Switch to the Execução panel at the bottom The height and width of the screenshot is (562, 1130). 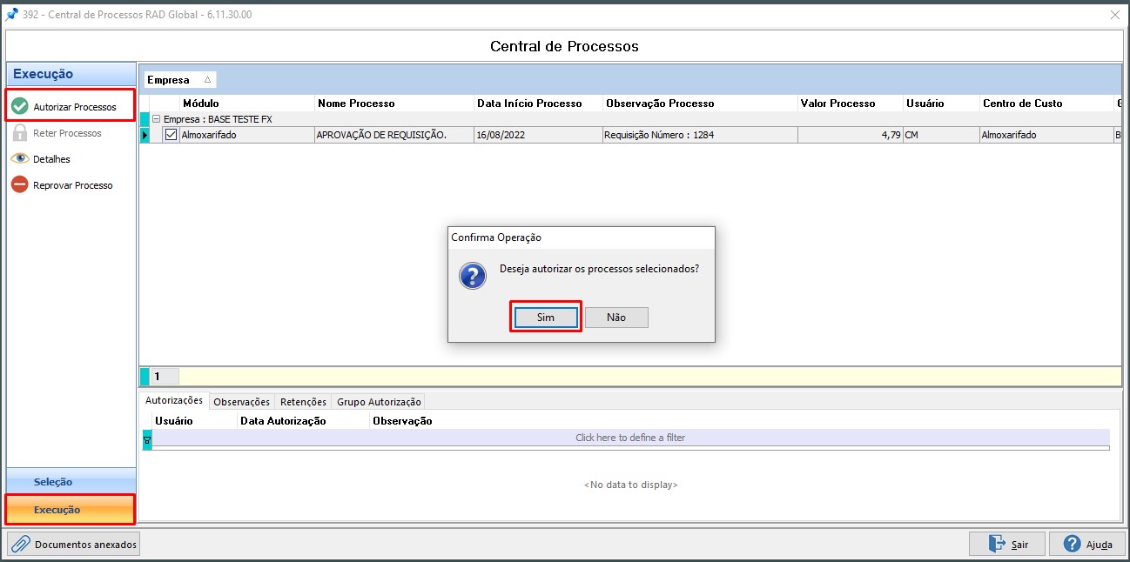coord(71,509)
